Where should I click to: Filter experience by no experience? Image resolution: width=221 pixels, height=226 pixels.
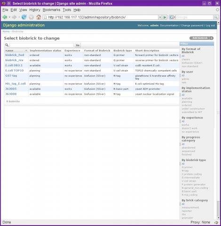tap(190, 132)
